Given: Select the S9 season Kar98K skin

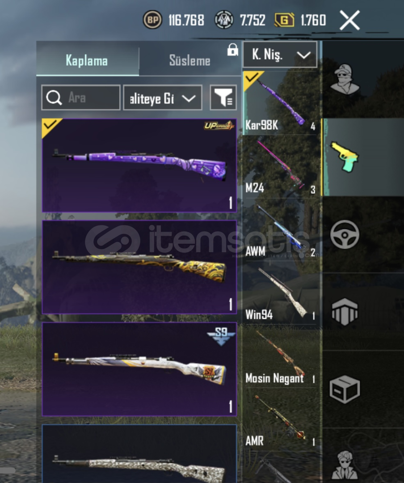Looking at the screenshot, I should tap(139, 369).
